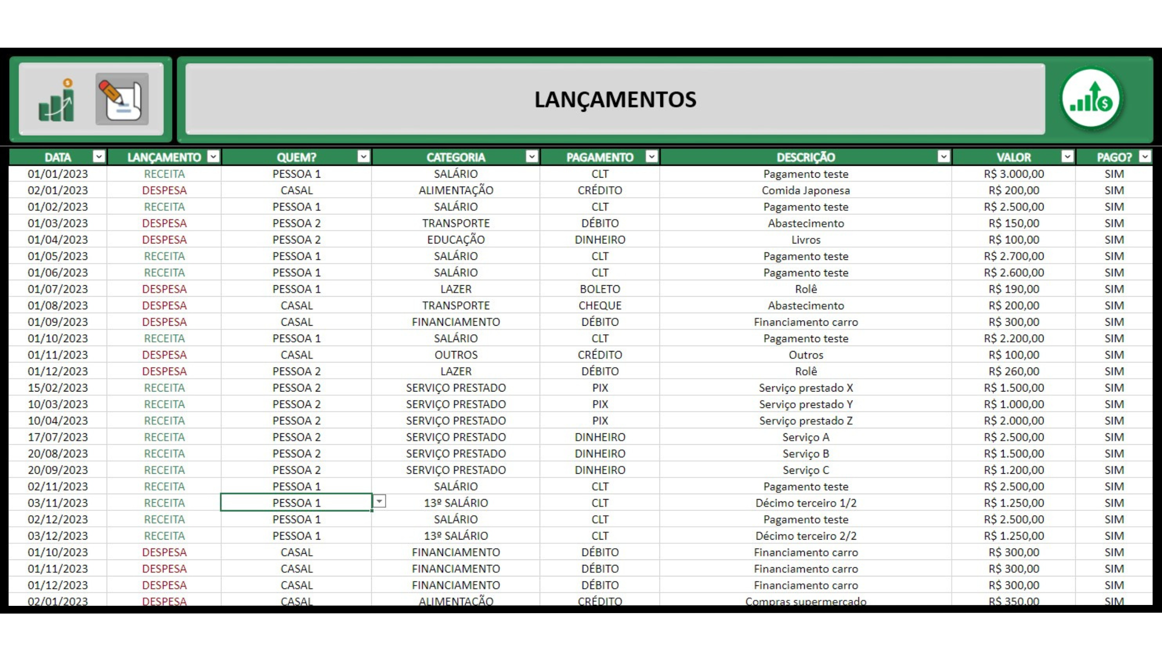Select the Outros description cell

pyautogui.click(x=806, y=355)
